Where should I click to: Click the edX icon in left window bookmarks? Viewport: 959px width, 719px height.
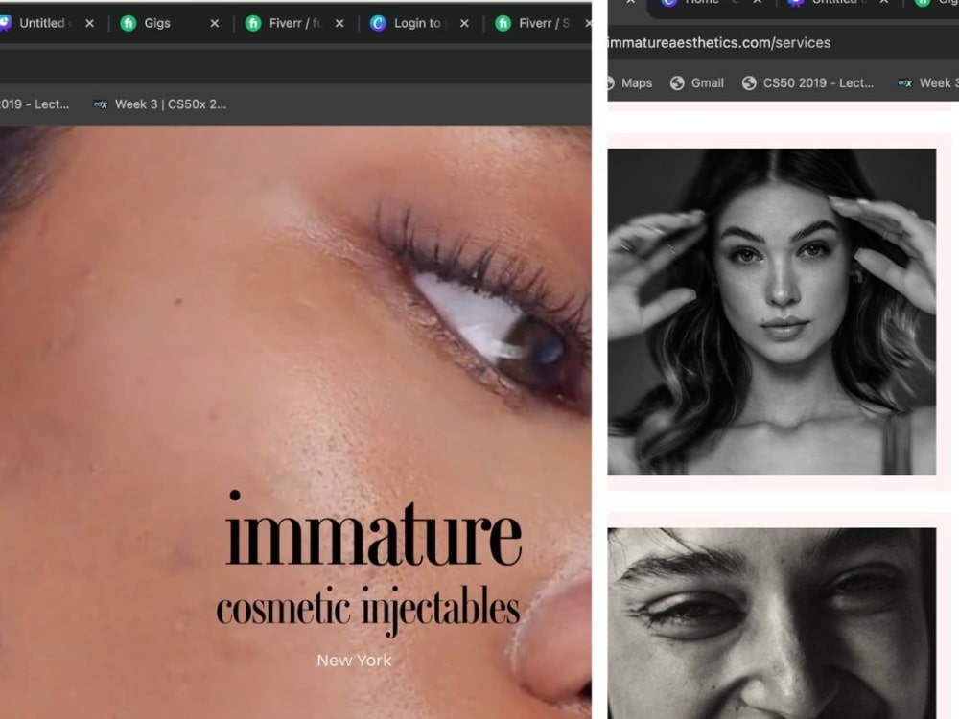coord(101,104)
